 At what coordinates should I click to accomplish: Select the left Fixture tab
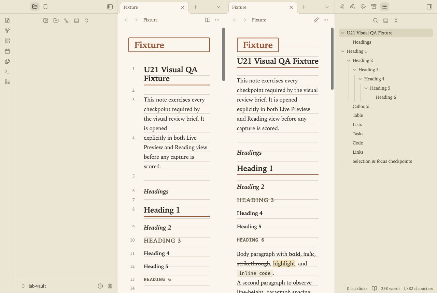click(x=153, y=7)
